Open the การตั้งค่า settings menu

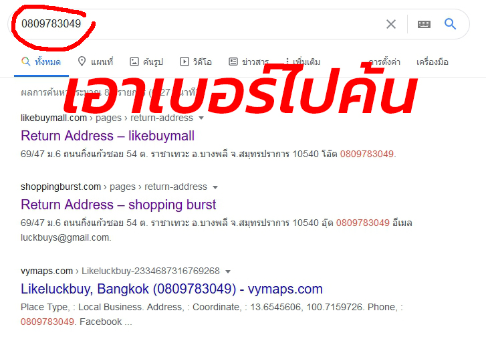pos(384,62)
